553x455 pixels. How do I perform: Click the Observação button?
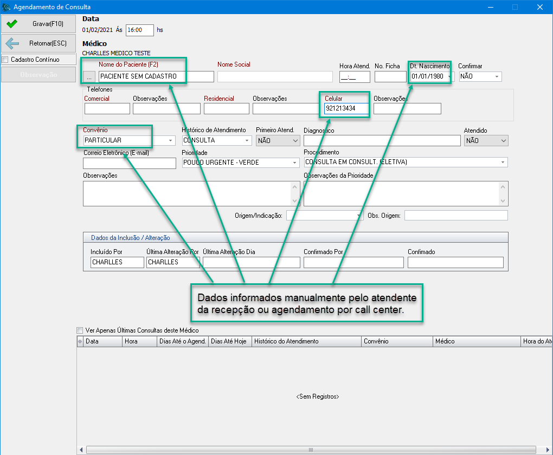(x=38, y=75)
